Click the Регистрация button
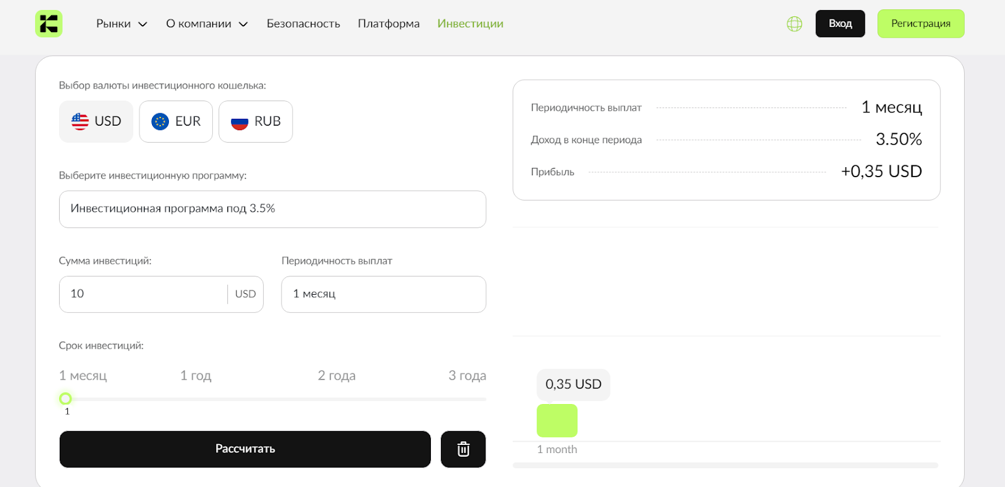Viewport: 1005px width, 487px height. coord(920,24)
